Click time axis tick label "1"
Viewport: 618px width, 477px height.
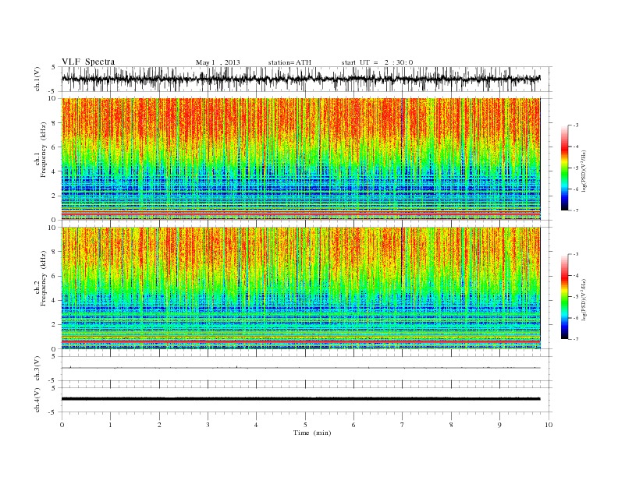(110, 425)
